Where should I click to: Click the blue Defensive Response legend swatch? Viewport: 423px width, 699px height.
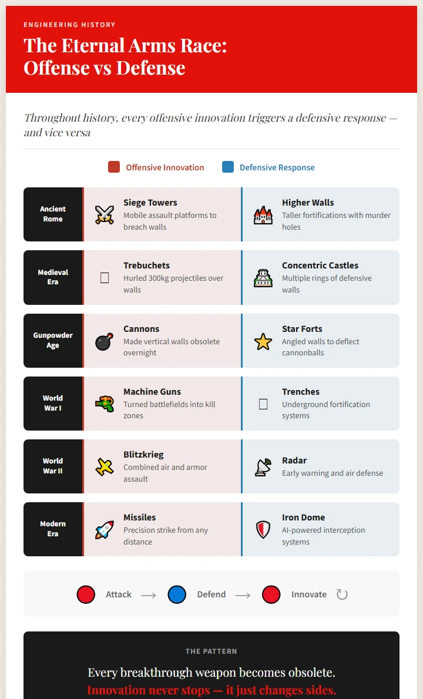228,167
